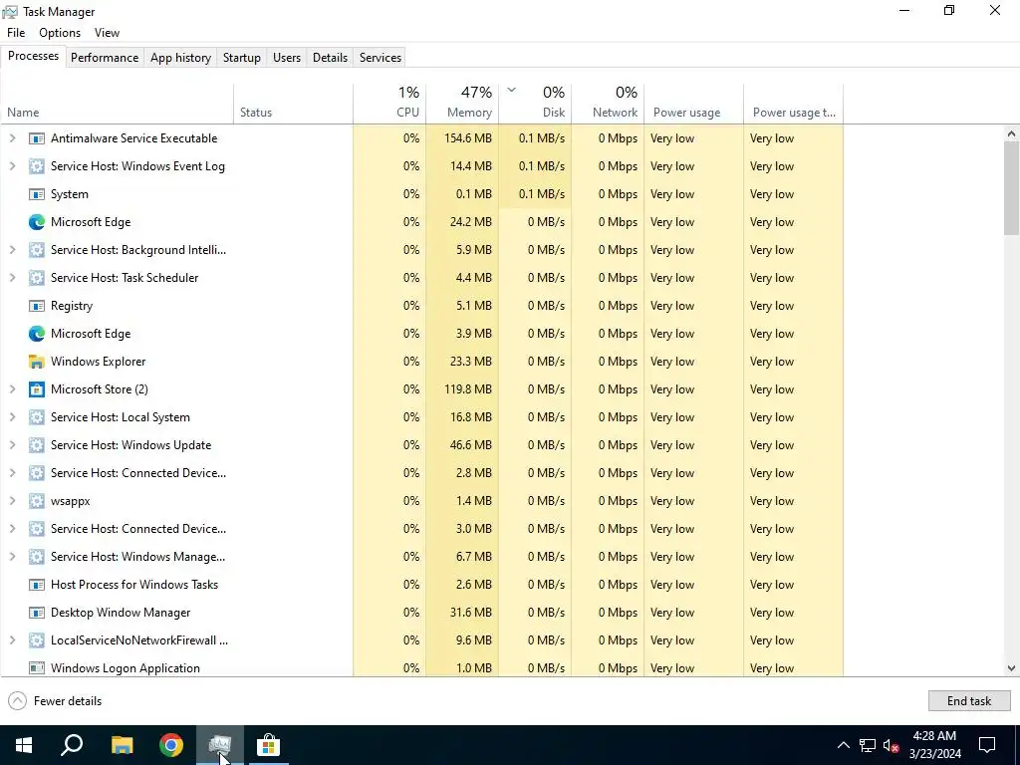Image resolution: width=1020 pixels, height=765 pixels.
Task: Sort processes by the Network column
Action: click(609, 103)
